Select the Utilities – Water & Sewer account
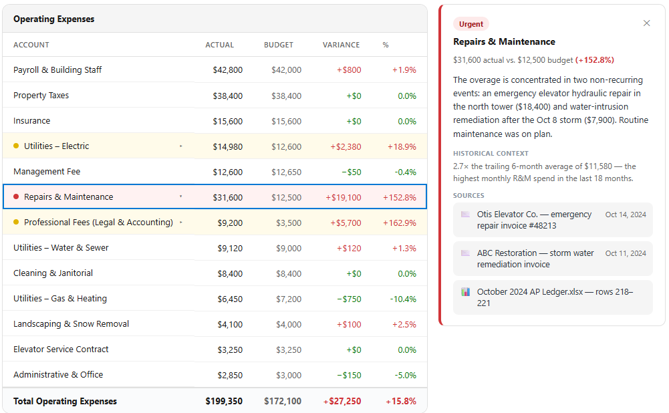669x413 pixels. 61,247
